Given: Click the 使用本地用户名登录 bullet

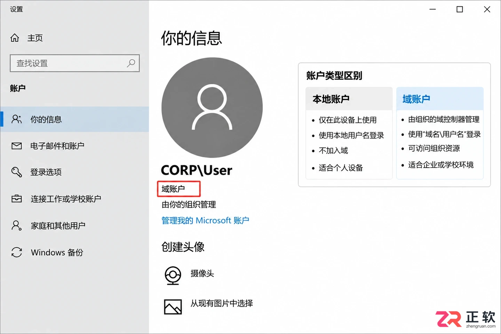Looking at the screenshot, I should [351, 135].
